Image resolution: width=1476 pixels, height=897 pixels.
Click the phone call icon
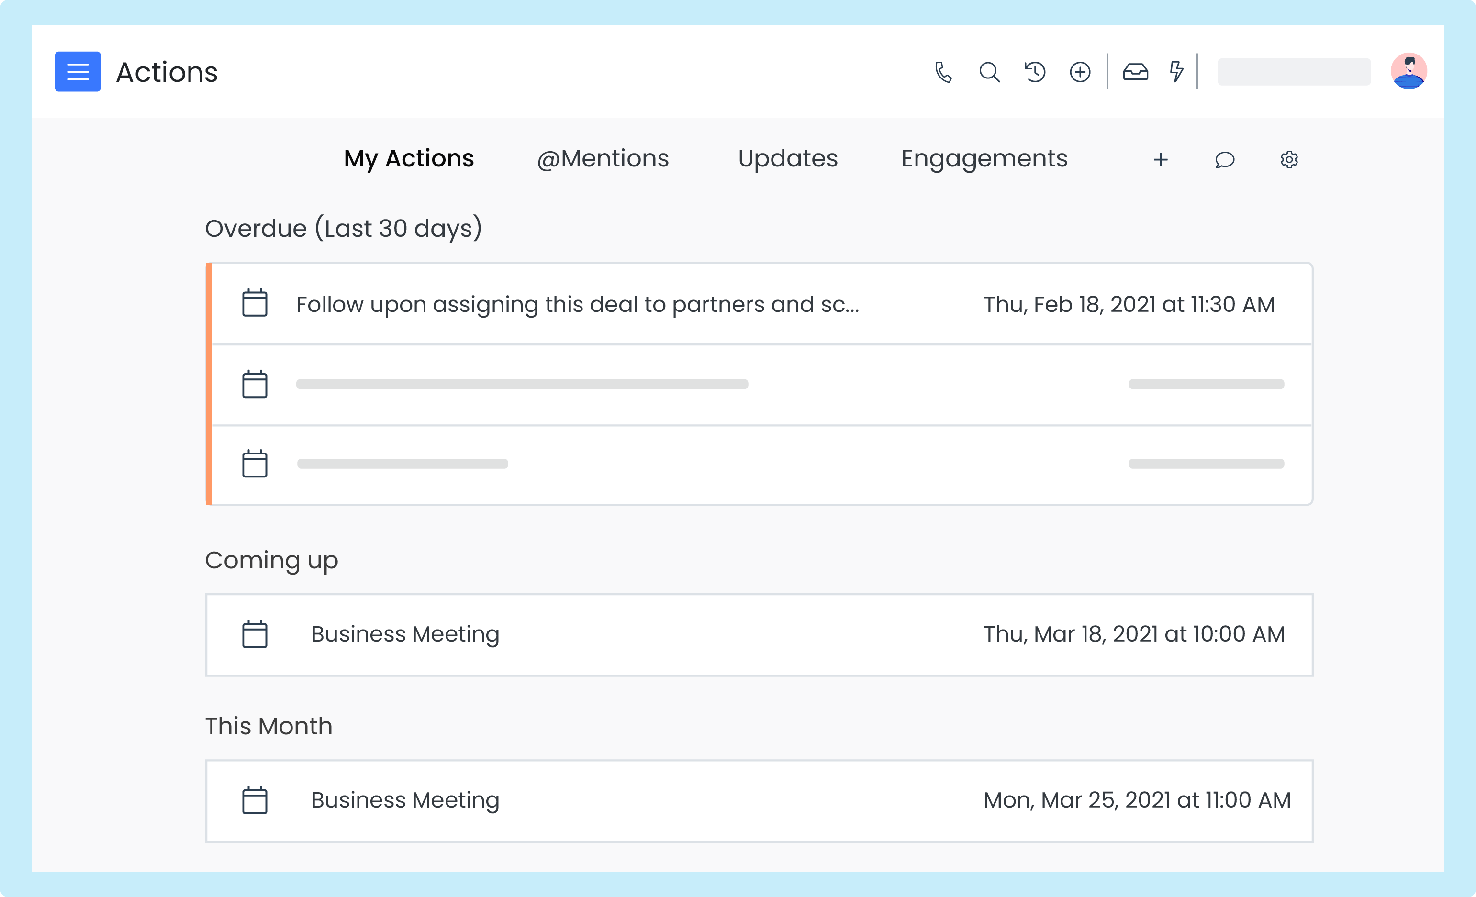tap(943, 72)
